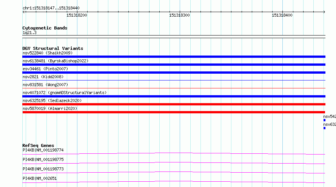Select the 151318300 ruler position label

[x=179, y=15]
